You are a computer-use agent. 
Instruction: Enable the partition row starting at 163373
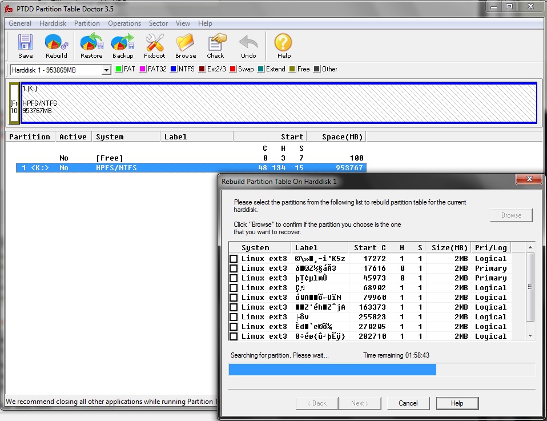(234, 307)
